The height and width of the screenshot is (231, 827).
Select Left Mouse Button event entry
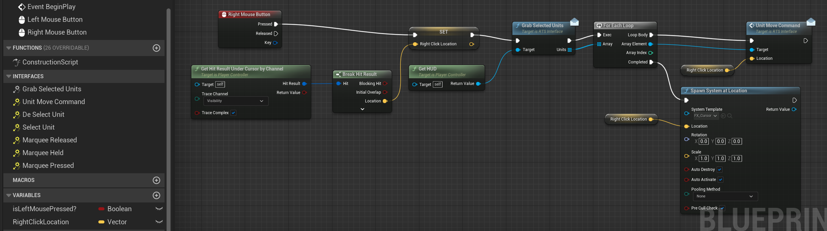tap(50, 19)
